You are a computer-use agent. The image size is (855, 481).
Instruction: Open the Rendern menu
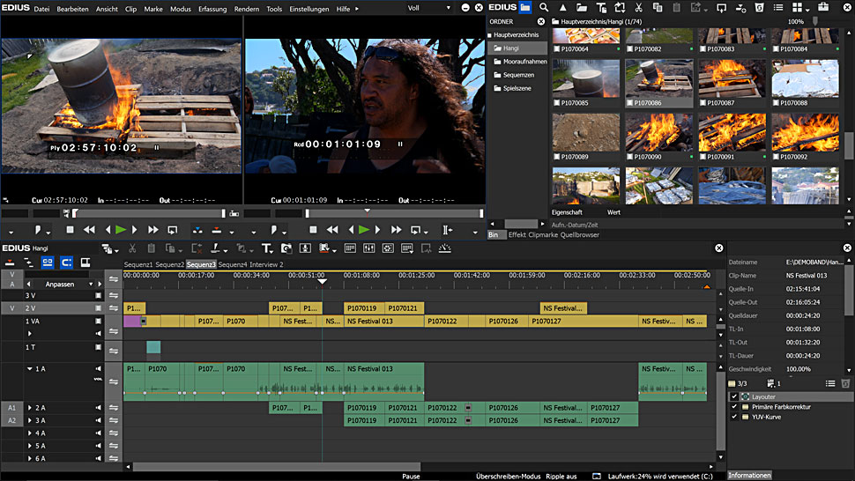tap(247, 9)
